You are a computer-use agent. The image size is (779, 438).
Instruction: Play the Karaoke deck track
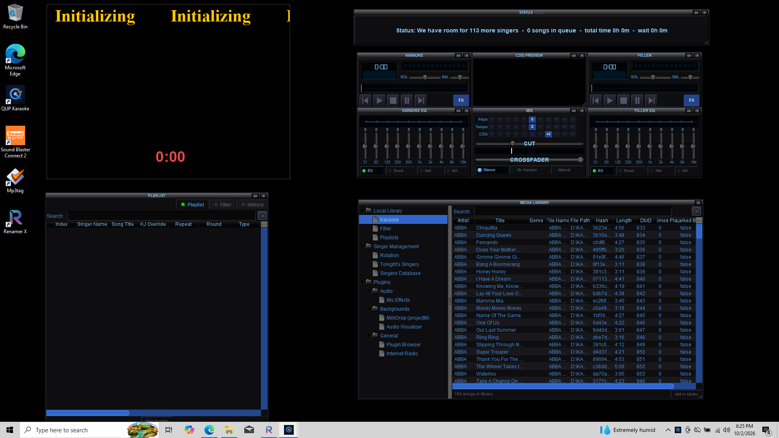[x=379, y=101]
